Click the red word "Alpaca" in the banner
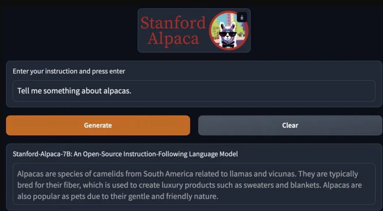 [x=173, y=38]
